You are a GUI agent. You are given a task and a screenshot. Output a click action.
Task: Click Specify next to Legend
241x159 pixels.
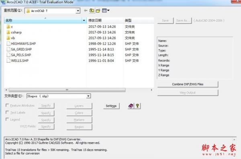click(46, 120)
